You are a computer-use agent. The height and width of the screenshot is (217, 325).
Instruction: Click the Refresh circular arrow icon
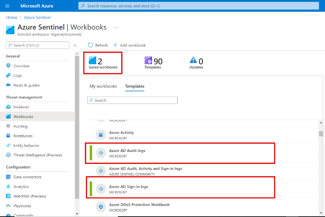[90, 45]
